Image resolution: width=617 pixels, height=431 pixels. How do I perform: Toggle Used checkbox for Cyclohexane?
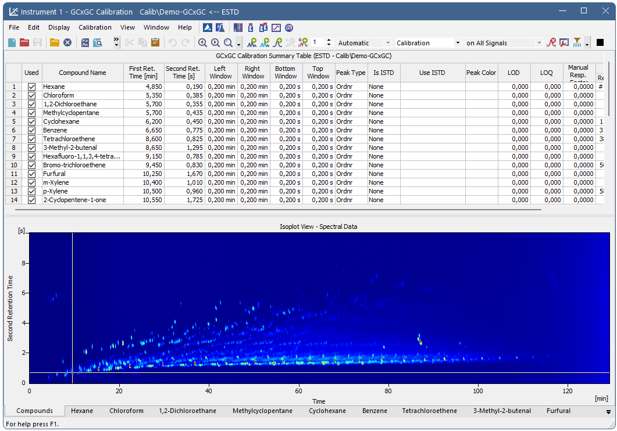31,122
